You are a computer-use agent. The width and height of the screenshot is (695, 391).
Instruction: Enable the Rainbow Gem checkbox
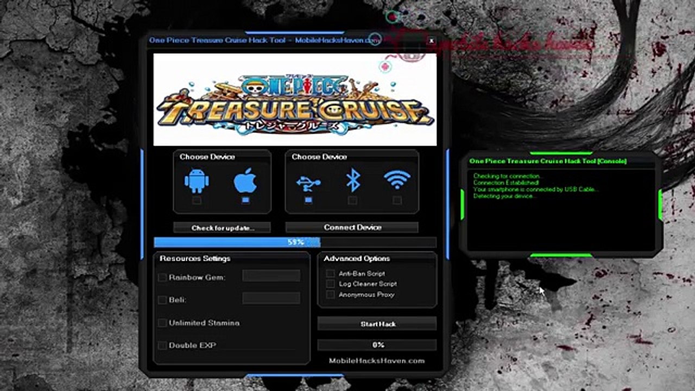[162, 278]
